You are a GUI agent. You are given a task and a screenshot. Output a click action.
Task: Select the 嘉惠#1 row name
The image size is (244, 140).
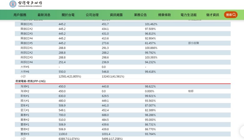click(25, 115)
